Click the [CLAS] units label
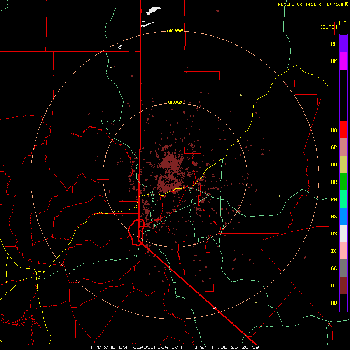This screenshot has width=350, height=350. 329,27
